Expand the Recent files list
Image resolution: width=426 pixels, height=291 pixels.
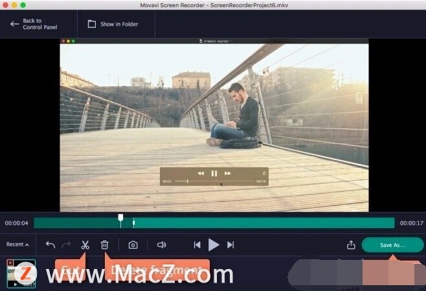[17, 244]
